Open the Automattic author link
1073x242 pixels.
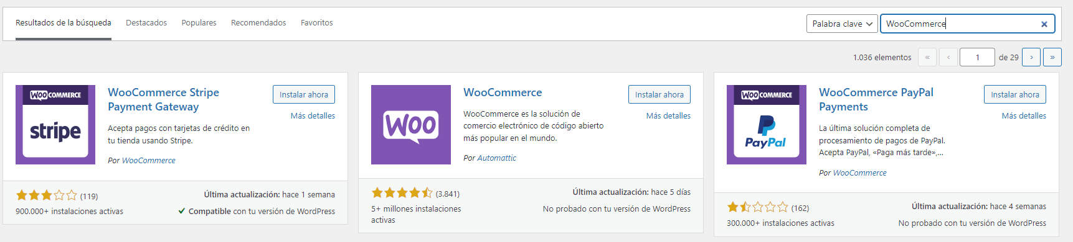pyautogui.click(x=497, y=158)
